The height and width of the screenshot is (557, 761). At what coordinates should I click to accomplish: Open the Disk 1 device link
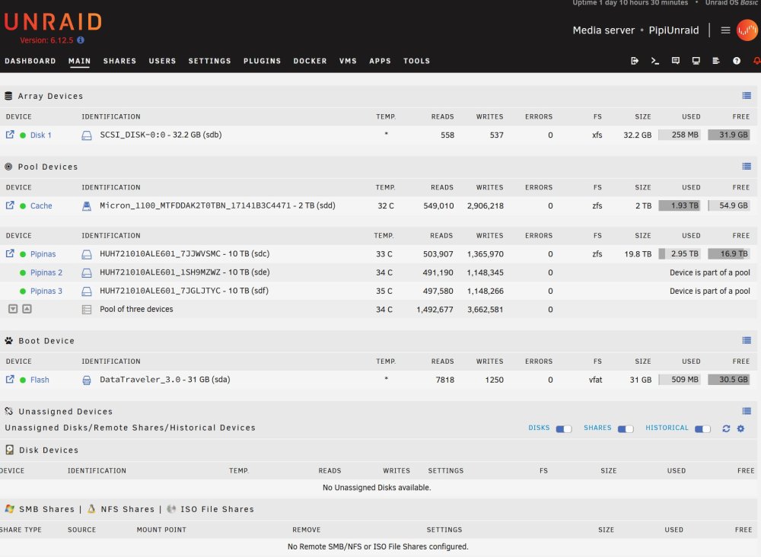pyautogui.click(x=41, y=135)
